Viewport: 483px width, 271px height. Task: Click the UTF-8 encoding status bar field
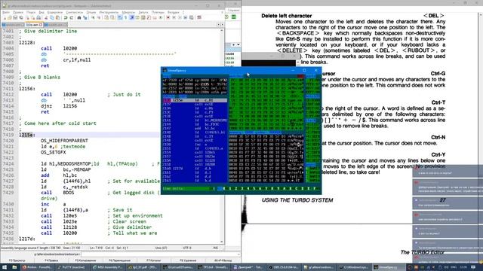[x=187, y=248]
